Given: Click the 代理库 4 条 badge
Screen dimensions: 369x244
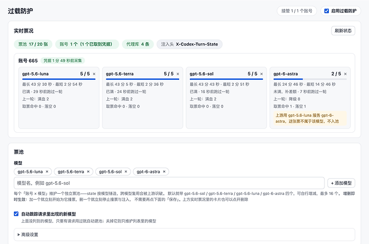Looking at the screenshot, I should click(138, 44).
